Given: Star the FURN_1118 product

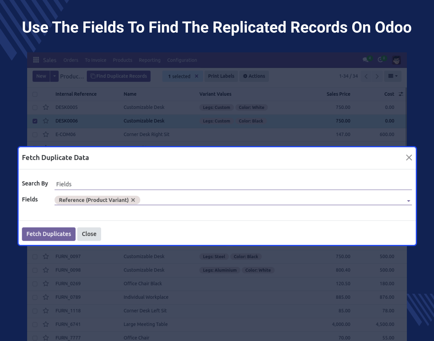Looking at the screenshot, I should 46,311.
